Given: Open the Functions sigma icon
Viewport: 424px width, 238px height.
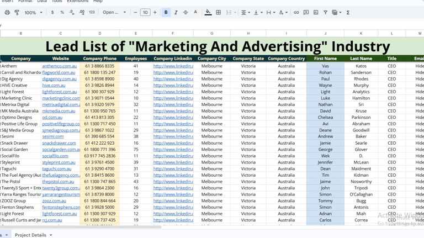Looking at the screenshot, I should 348,12.
